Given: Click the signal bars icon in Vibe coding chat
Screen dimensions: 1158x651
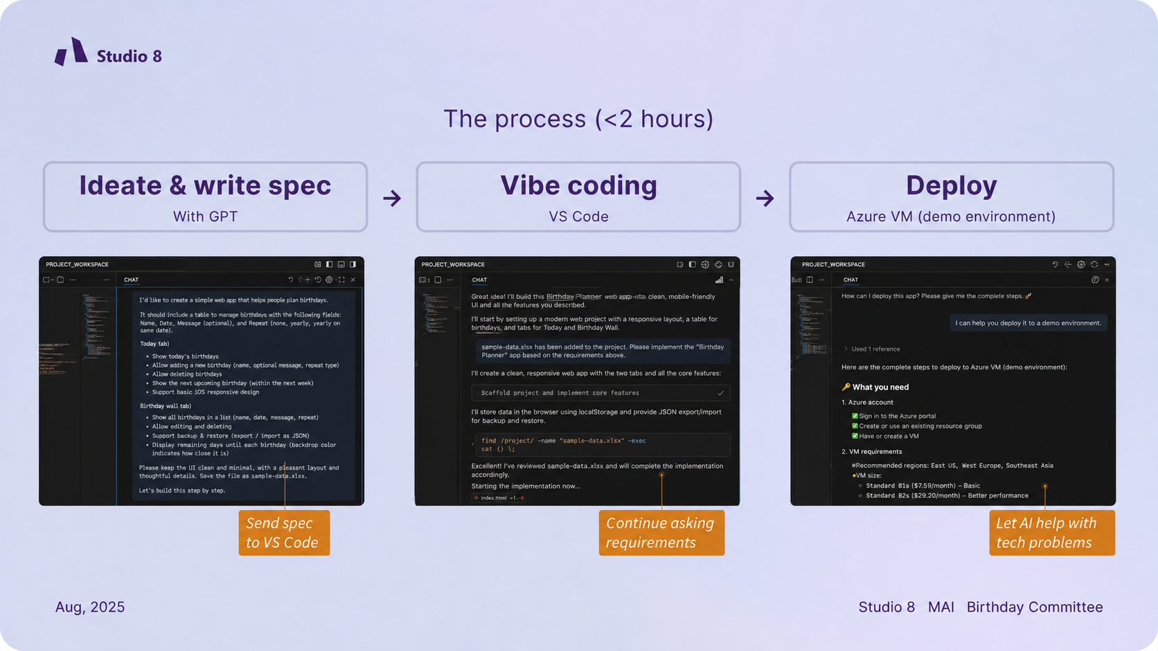Looking at the screenshot, I should [x=719, y=280].
